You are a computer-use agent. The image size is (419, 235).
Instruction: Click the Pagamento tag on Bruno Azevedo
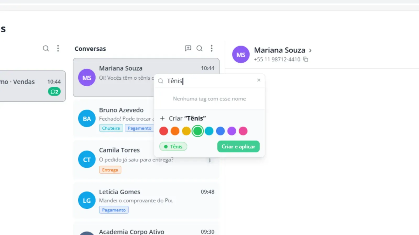click(x=139, y=128)
